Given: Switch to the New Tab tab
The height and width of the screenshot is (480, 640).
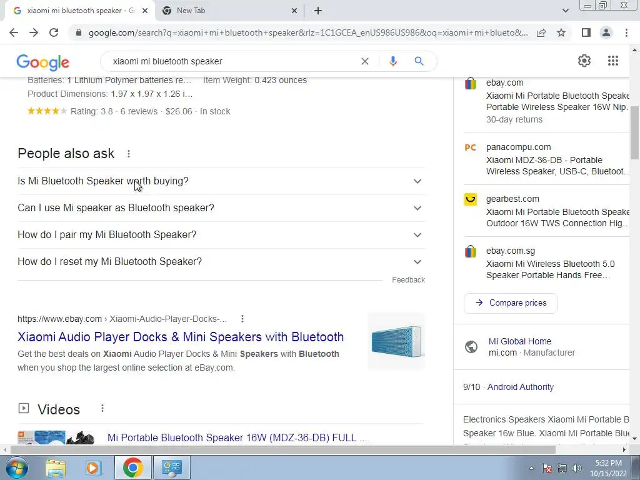Looking at the screenshot, I should (229, 11).
